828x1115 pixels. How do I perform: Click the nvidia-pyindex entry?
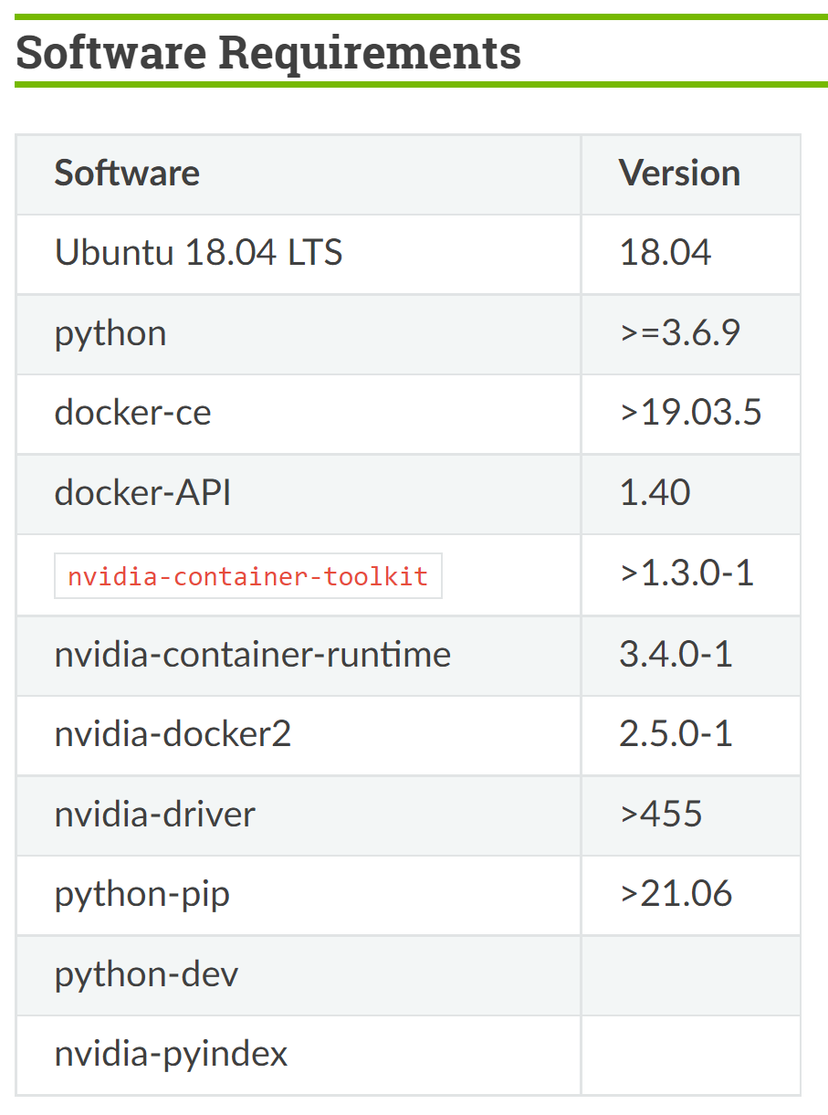(x=172, y=1055)
